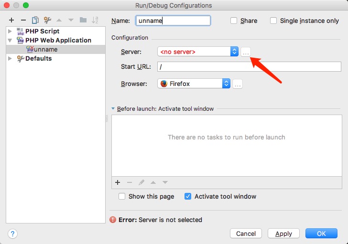Close the dialog with the red button
The width and height of the screenshot is (348, 244).
pos(7,5)
